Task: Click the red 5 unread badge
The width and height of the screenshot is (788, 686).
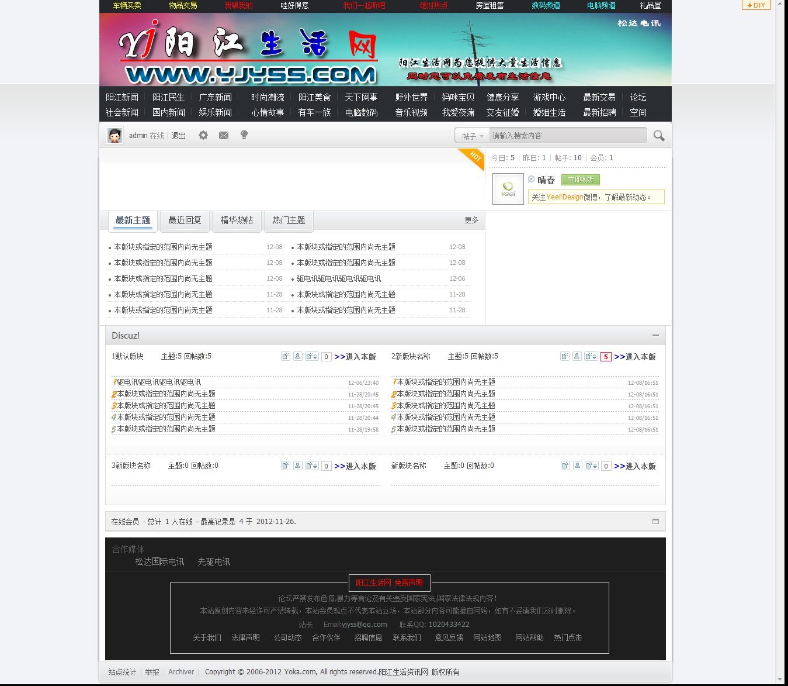Action: click(x=606, y=356)
